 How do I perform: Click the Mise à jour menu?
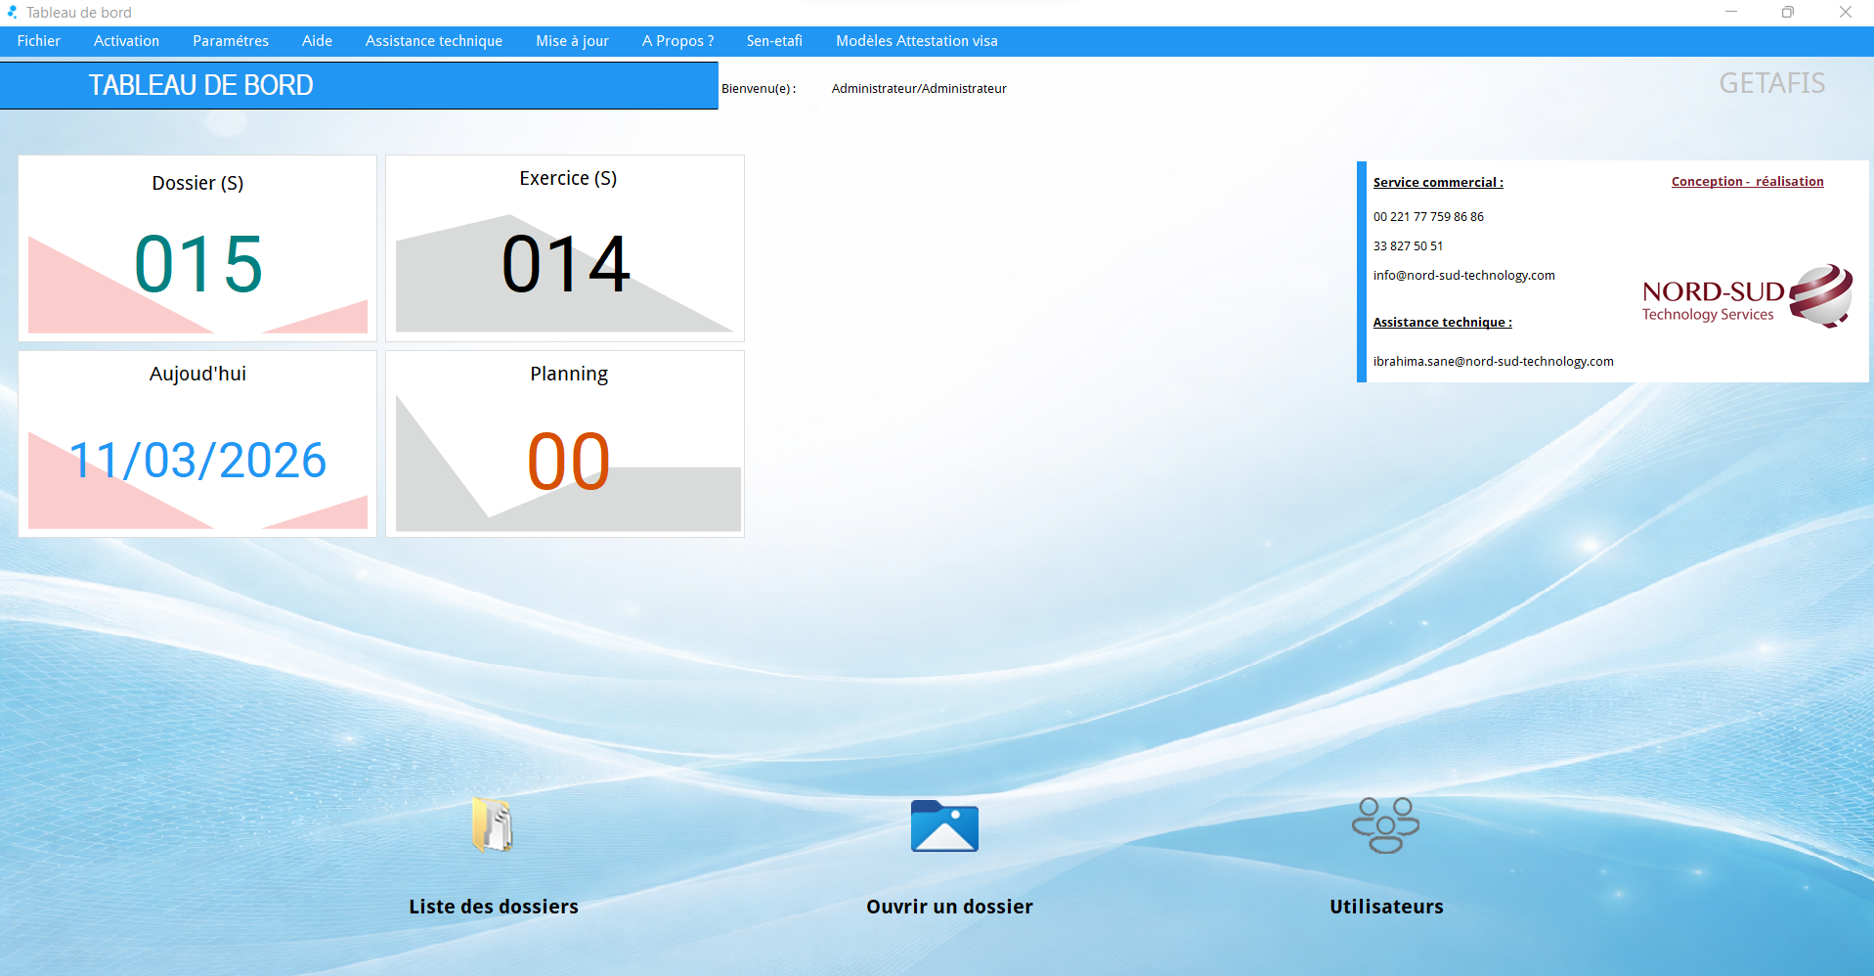pyautogui.click(x=572, y=41)
